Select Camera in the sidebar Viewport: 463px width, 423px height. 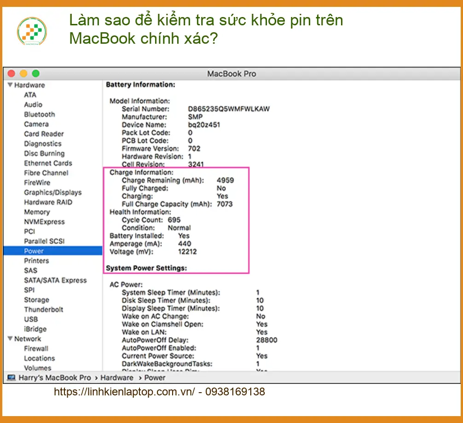tap(36, 124)
